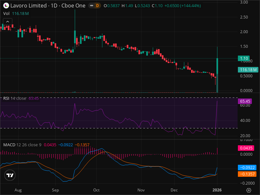The image size is (260, 195).
Task: Select the Vol indicator label
Action: point(6,14)
